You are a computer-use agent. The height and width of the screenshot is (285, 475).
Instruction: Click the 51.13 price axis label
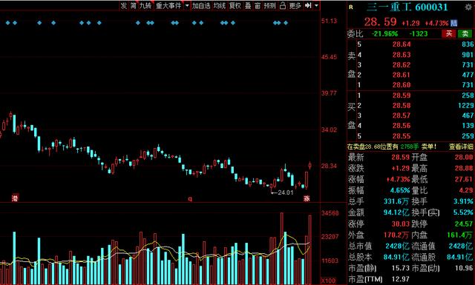click(x=329, y=21)
